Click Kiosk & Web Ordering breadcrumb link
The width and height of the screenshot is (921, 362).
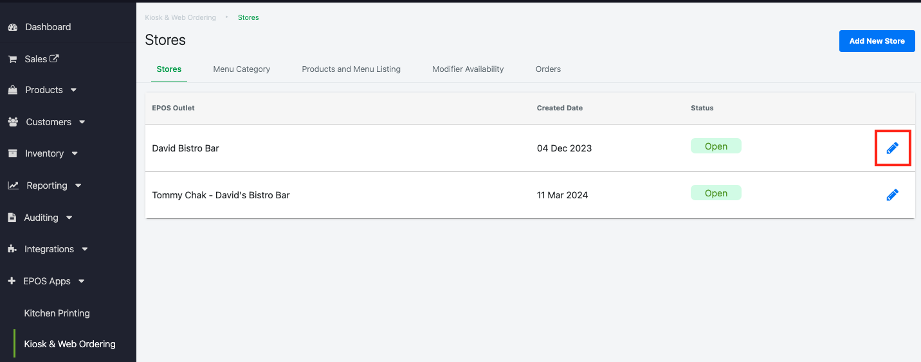[x=180, y=17]
